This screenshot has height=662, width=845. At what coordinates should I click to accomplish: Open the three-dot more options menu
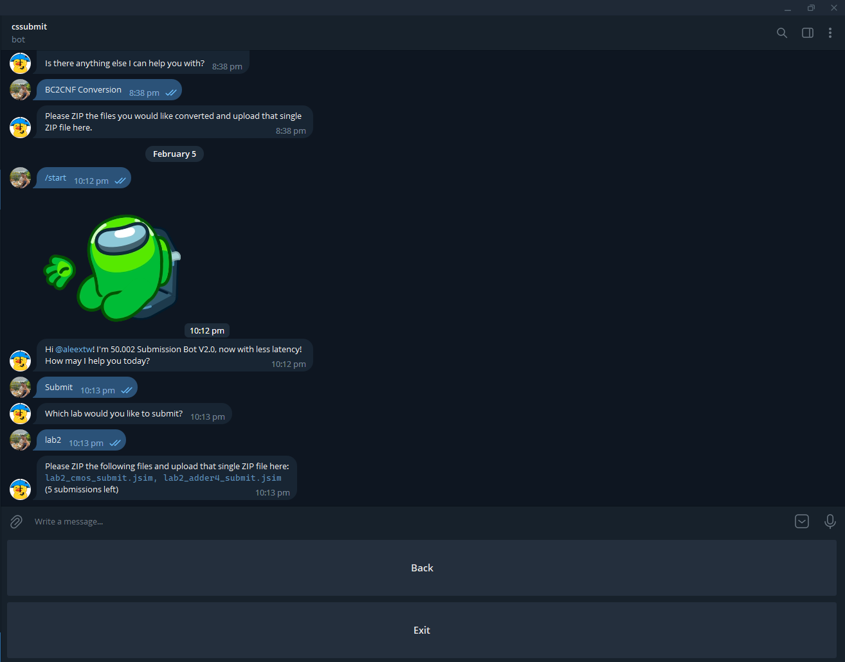point(830,33)
